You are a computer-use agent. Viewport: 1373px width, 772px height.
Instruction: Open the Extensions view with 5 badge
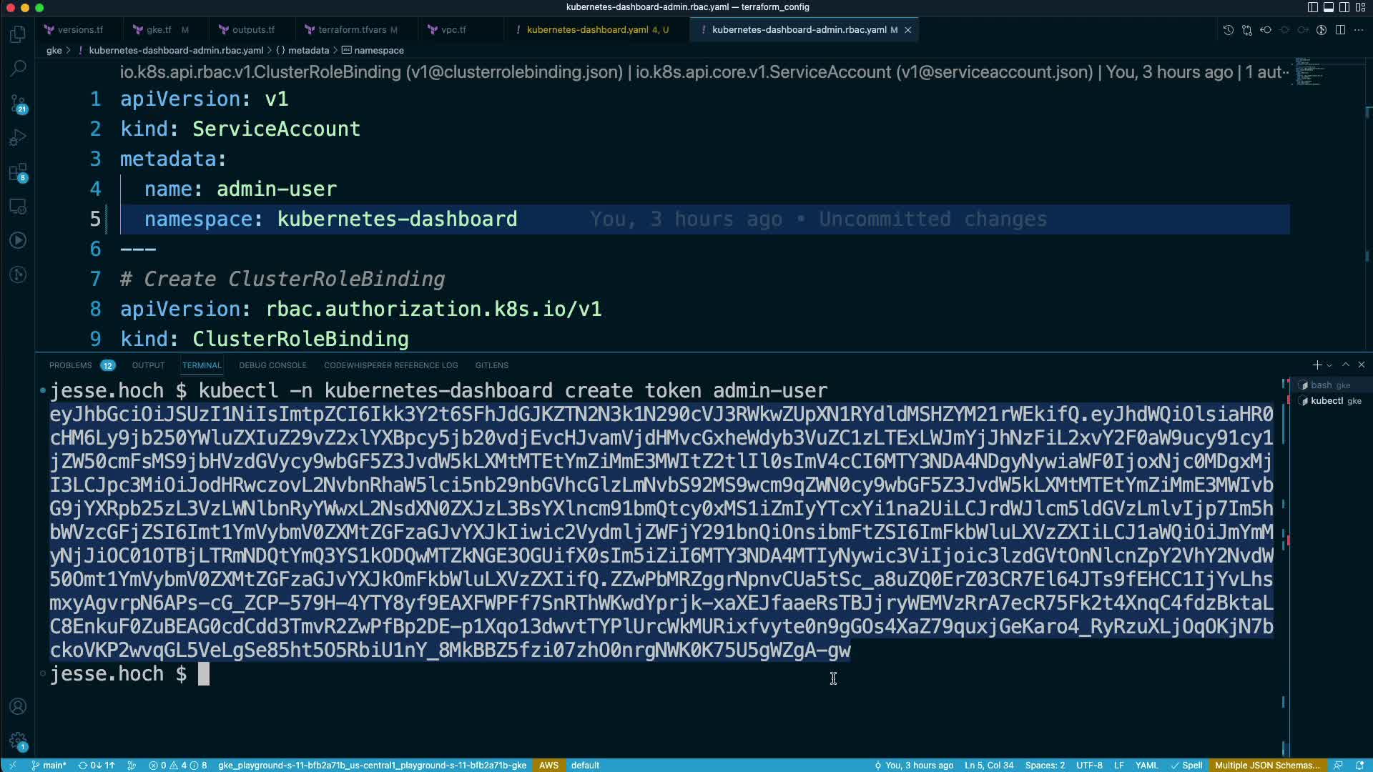pos(18,172)
